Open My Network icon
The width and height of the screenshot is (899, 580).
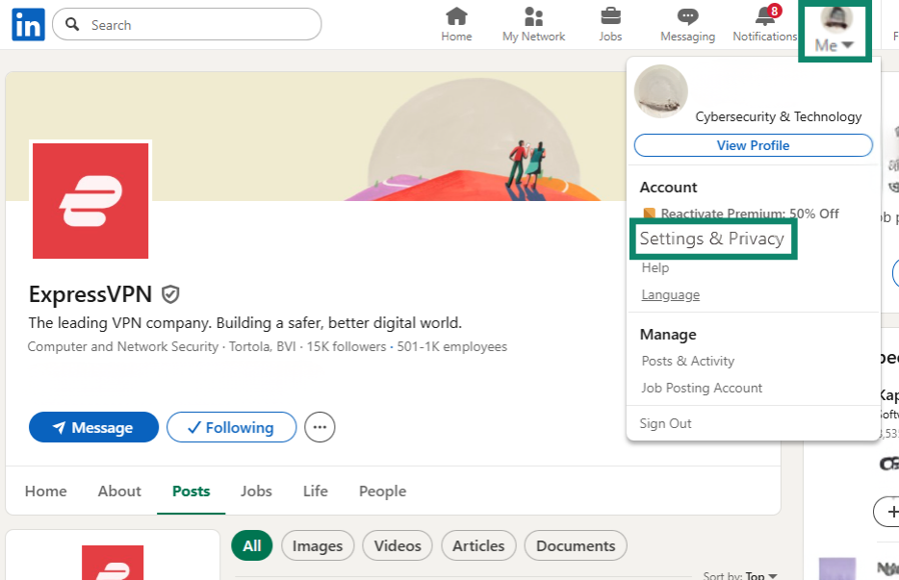pyautogui.click(x=533, y=17)
